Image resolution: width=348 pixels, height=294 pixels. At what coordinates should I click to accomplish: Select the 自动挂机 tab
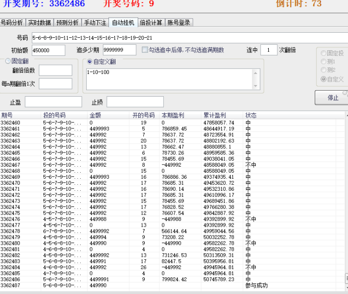coord(123,22)
